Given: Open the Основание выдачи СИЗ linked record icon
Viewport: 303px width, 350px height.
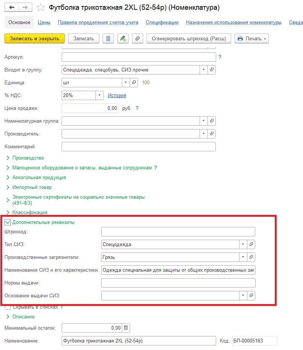Looking at the screenshot, I should 251,295.
